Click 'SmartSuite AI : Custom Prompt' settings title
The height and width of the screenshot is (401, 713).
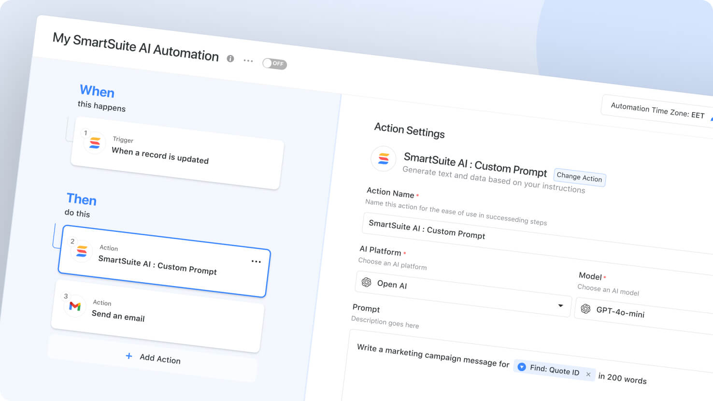[475, 165]
